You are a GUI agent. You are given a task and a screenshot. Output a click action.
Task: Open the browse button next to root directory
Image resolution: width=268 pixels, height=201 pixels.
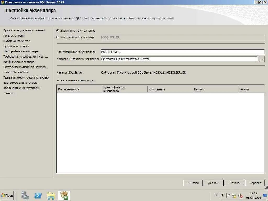click(261, 59)
